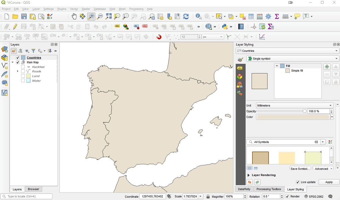Click the Zoom Full extent icon
Image resolution: width=340 pixels, height=200 pixels.
[x=109, y=16]
